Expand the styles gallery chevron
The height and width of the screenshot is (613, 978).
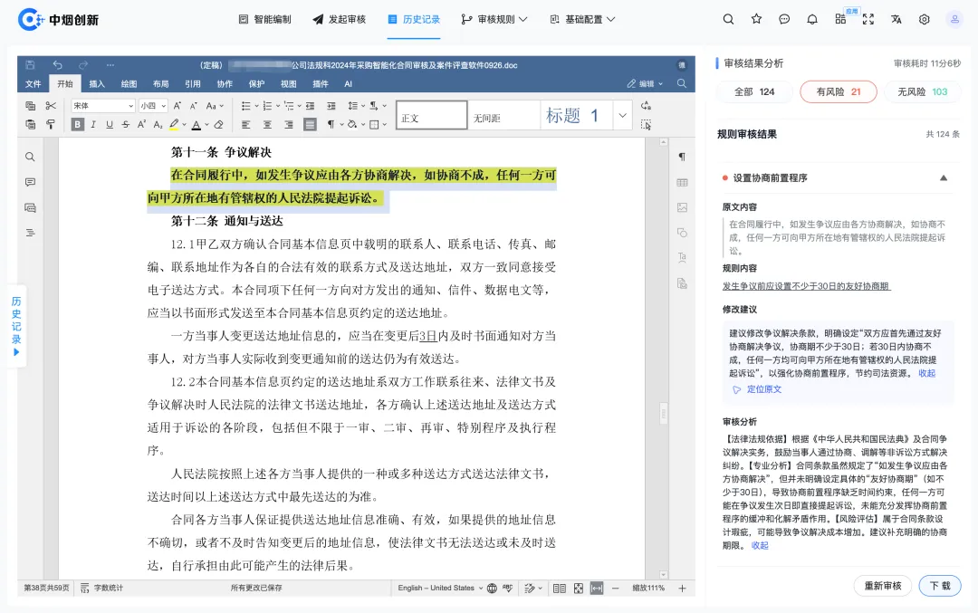tap(622, 115)
